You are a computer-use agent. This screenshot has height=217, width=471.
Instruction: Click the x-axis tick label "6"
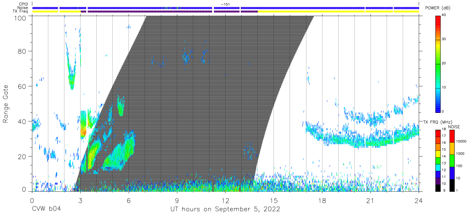click(128, 200)
